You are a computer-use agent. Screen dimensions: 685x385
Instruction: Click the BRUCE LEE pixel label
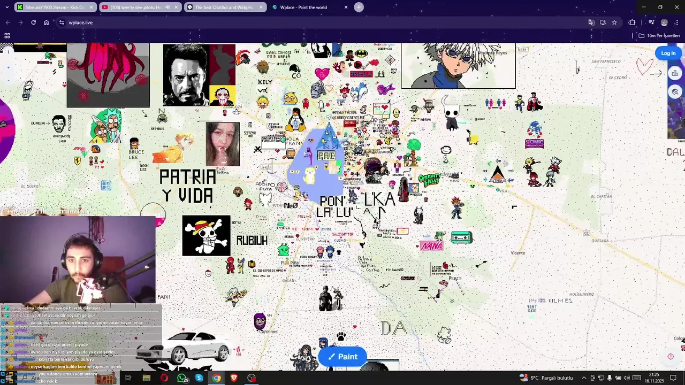[x=136, y=155]
